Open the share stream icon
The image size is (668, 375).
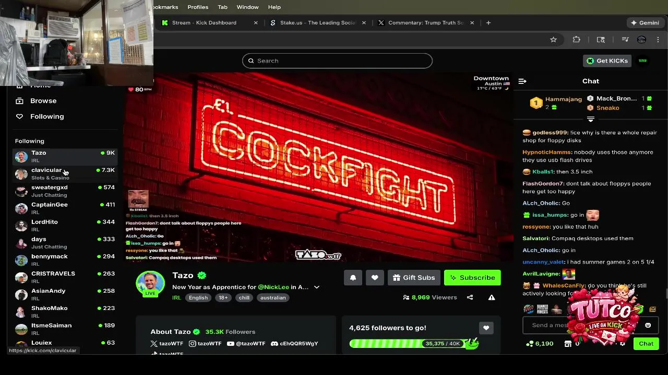470,297
